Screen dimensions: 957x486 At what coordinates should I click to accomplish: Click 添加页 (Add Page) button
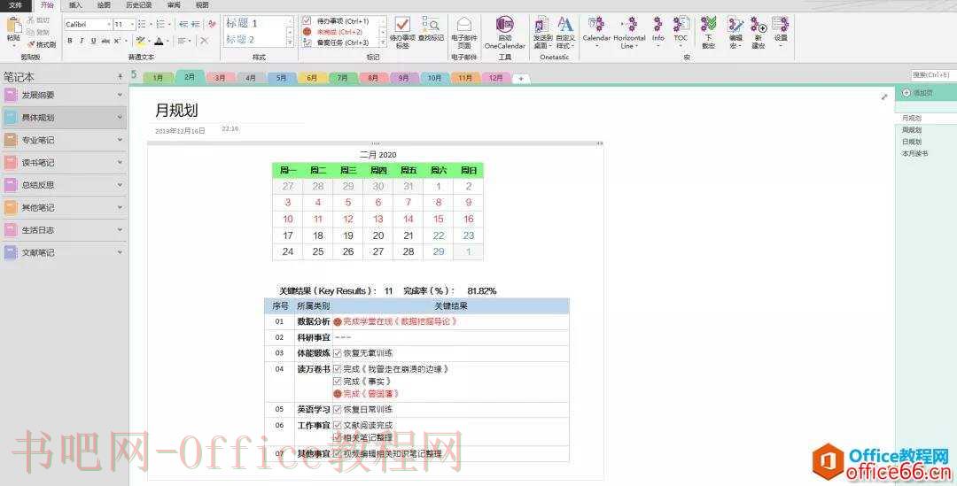click(918, 93)
